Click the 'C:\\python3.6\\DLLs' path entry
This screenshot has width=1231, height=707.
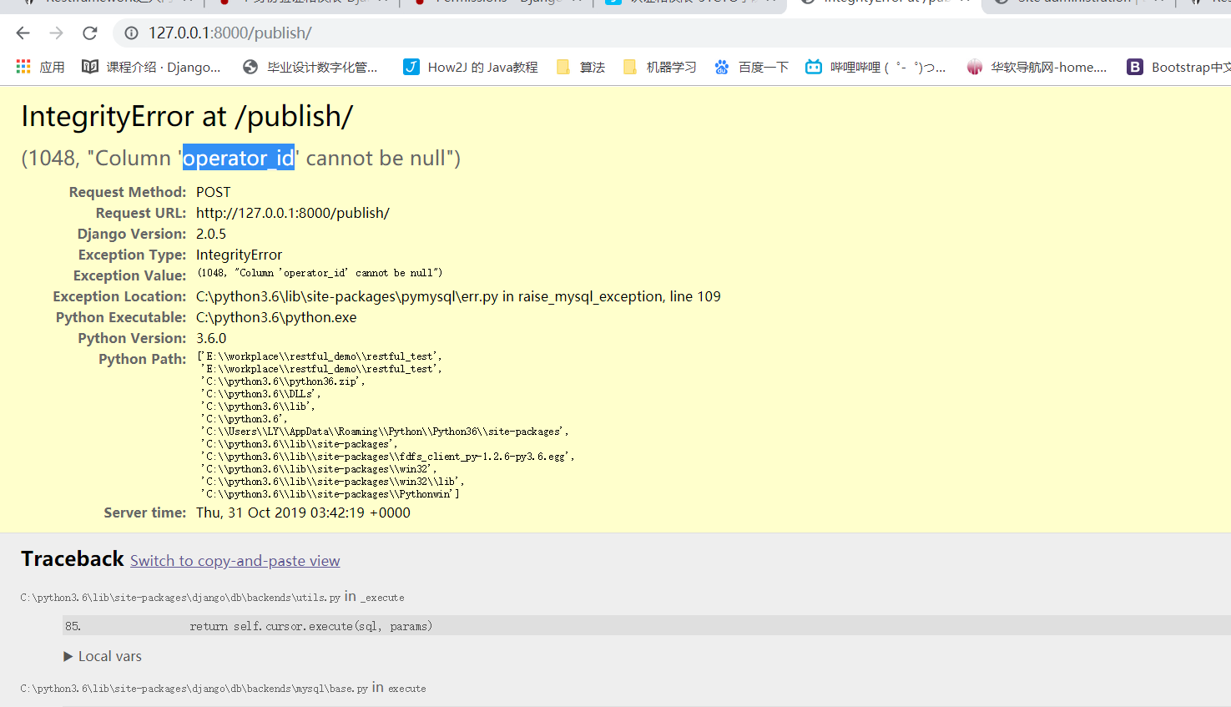pos(260,394)
